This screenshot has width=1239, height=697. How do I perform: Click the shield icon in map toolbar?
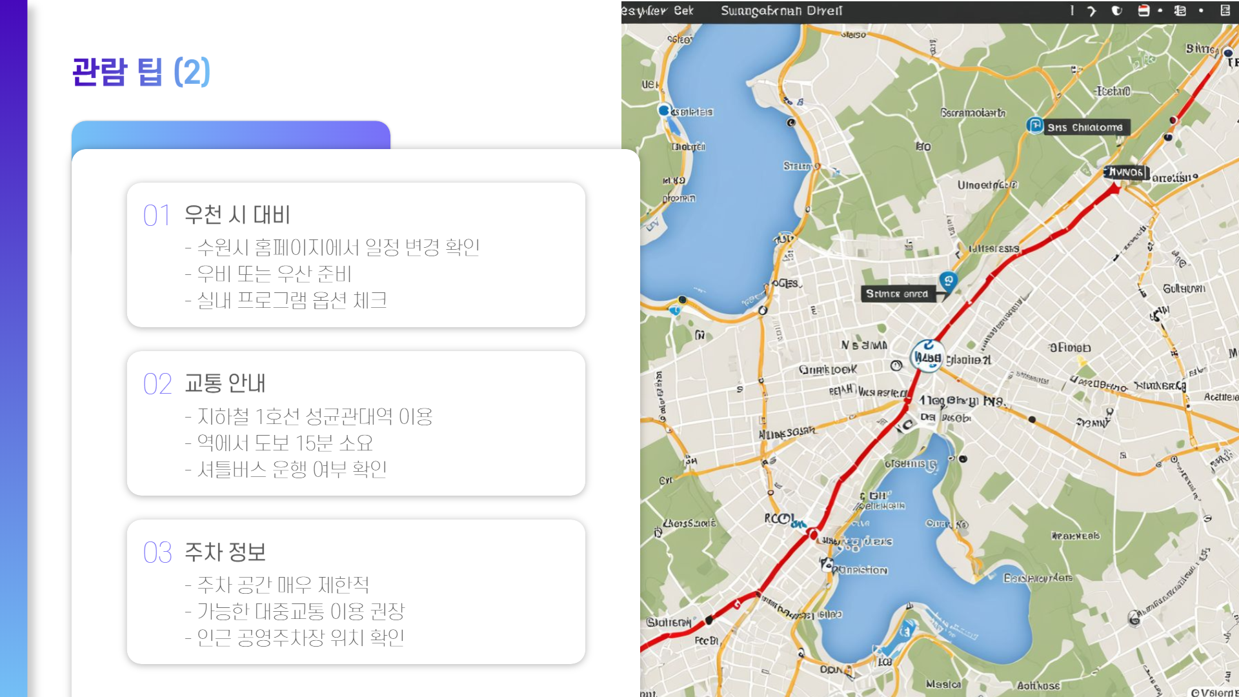pos(1117,11)
